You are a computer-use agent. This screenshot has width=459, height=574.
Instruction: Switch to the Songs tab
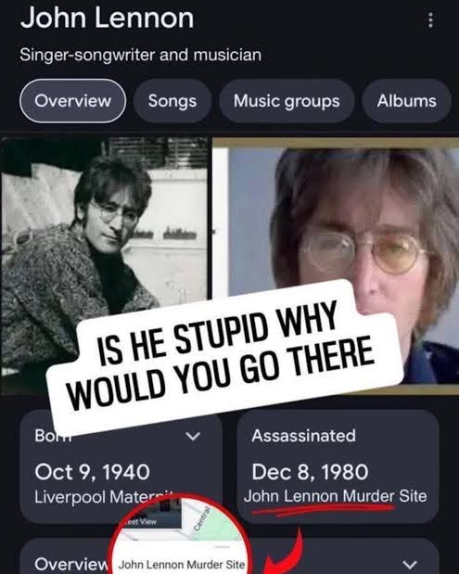(x=172, y=101)
